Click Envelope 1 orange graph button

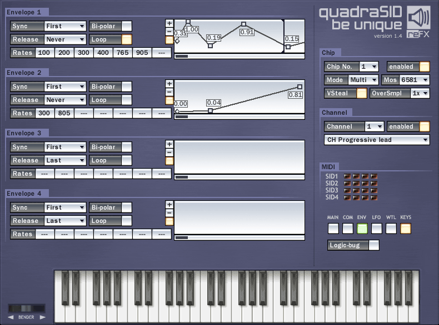[x=169, y=40]
